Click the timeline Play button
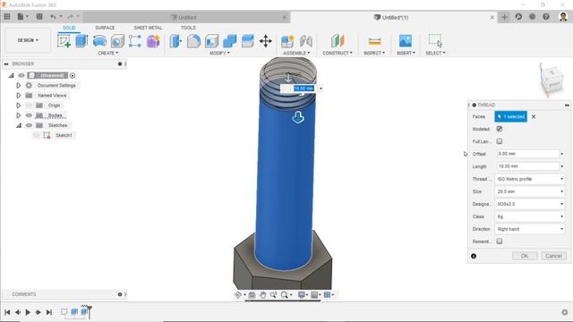Screen dimensions: 573x322 tap(28, 312)
